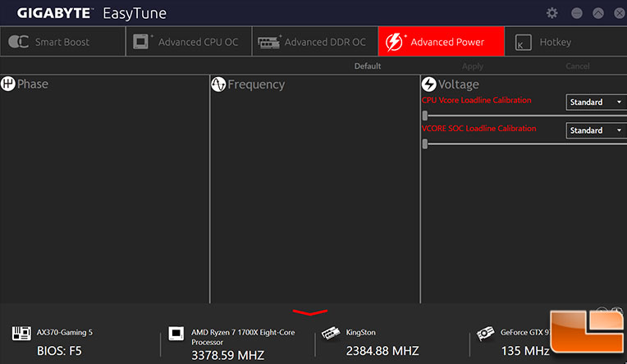This screenshot has height=364, width=627.
Task: Click the Voltage lightning icon
Action: click(429, 84)
